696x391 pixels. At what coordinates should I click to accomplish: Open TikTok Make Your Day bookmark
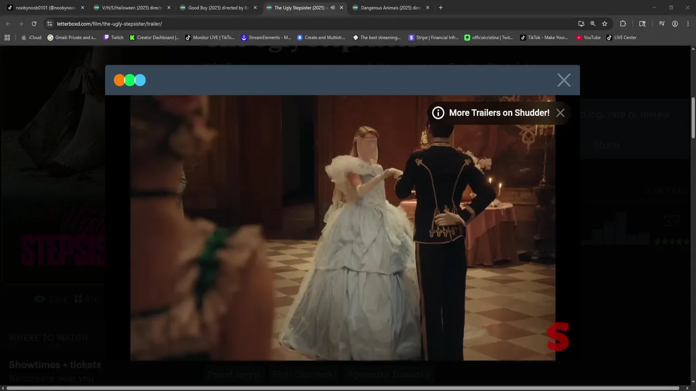tap(544, 37)
